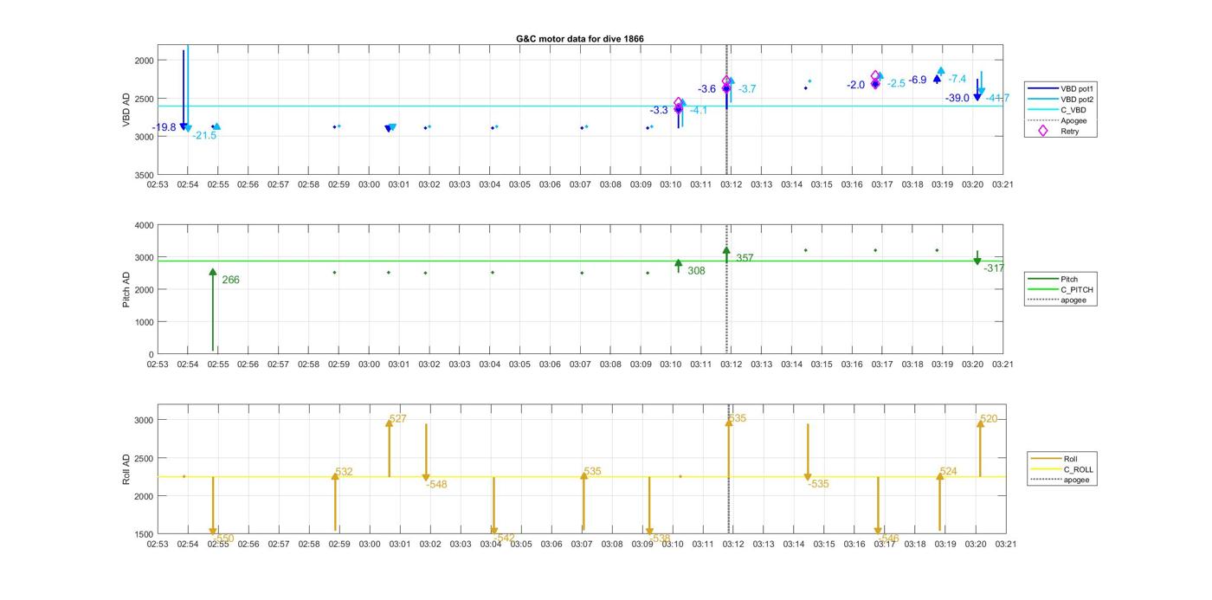Select the C_PITCH legend entry
This screenshot has height=600, width=1212.
click(1060, 290)
